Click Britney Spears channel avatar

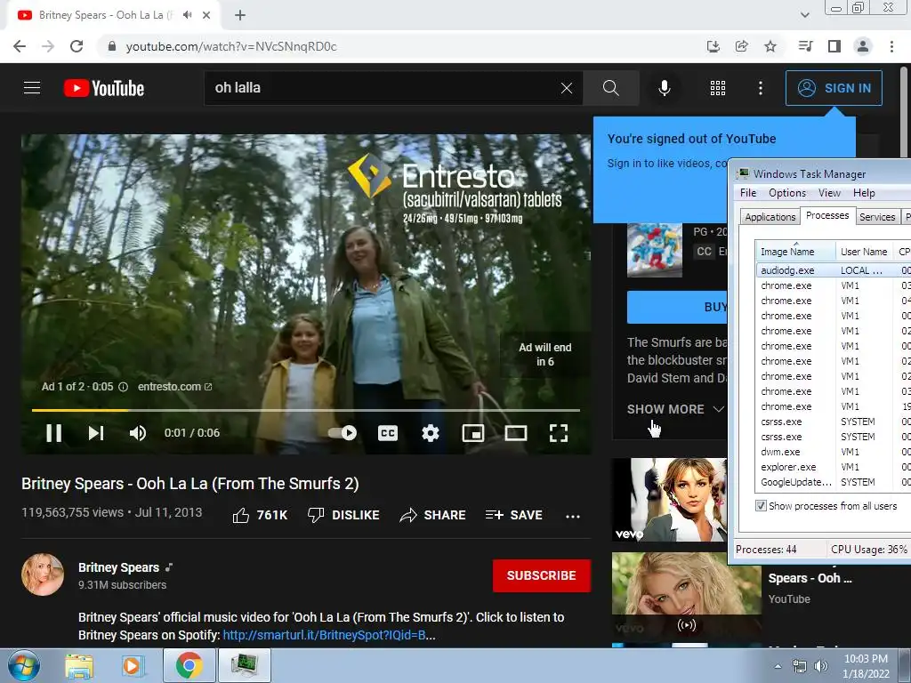(43, 575)
